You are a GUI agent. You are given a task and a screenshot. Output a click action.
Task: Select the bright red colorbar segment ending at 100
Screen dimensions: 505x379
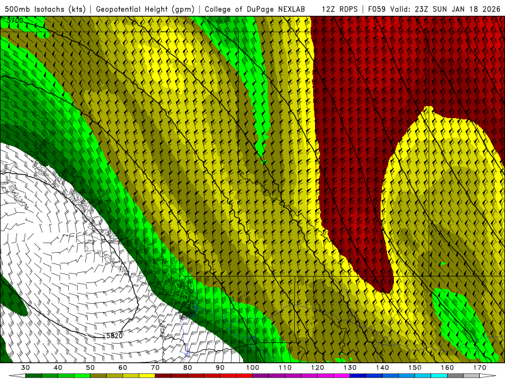[x=244, y=376]
